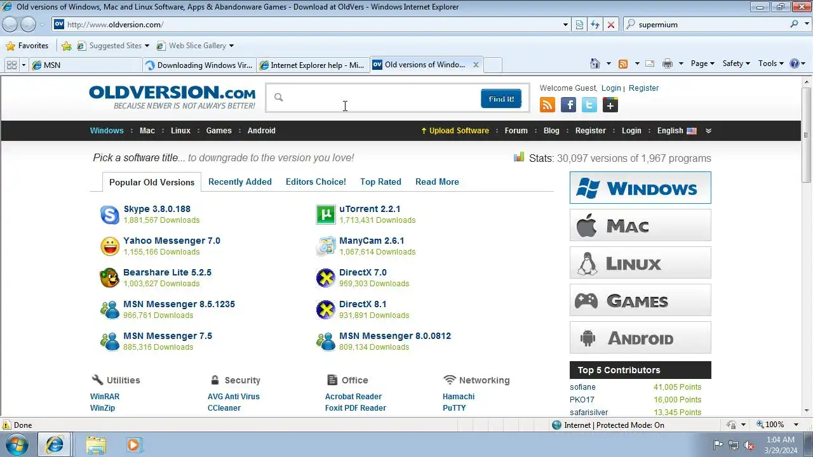Screen dimensions: 813x457
Task: Click the MSN Messenger 7.5 icon
Action: coord(110,341)
